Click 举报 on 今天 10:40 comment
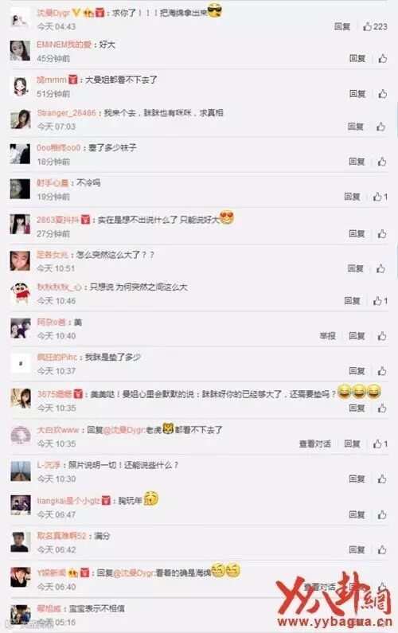The image size is (398, 633). [327, 336]
